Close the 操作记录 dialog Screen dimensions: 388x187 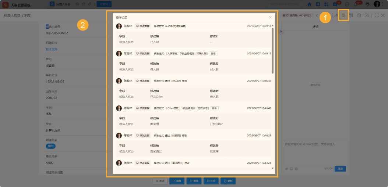click(x=270, y=17)
